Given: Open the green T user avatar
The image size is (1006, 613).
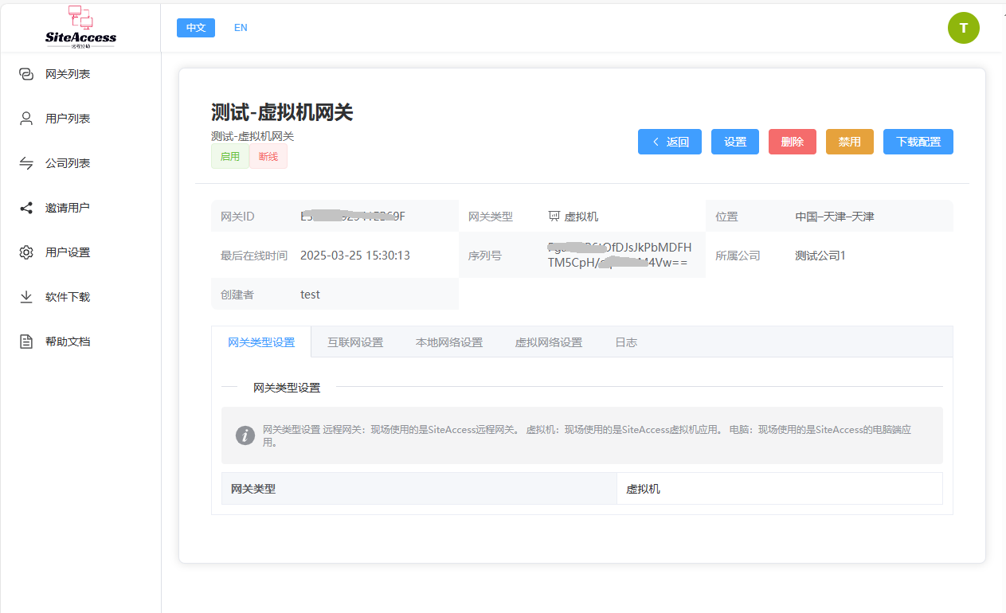Looking at the screenshot, I should [963, 28].
